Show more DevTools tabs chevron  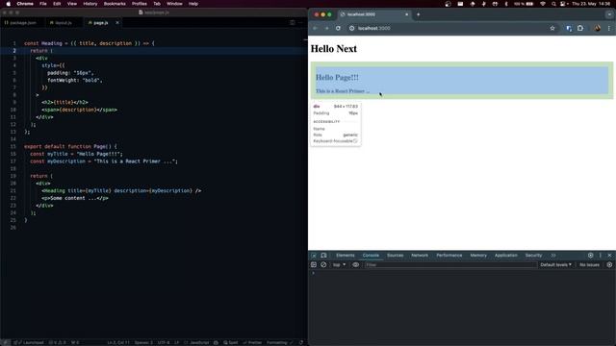click(x=553, y=256)
